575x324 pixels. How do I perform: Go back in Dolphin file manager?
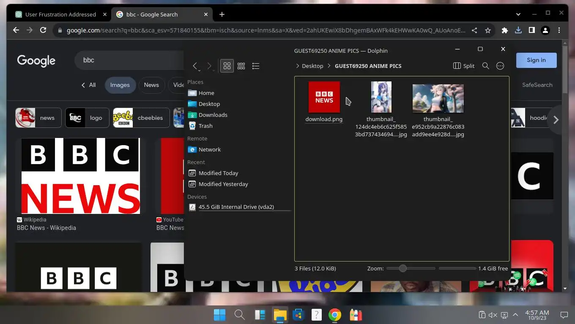point(195,66)
